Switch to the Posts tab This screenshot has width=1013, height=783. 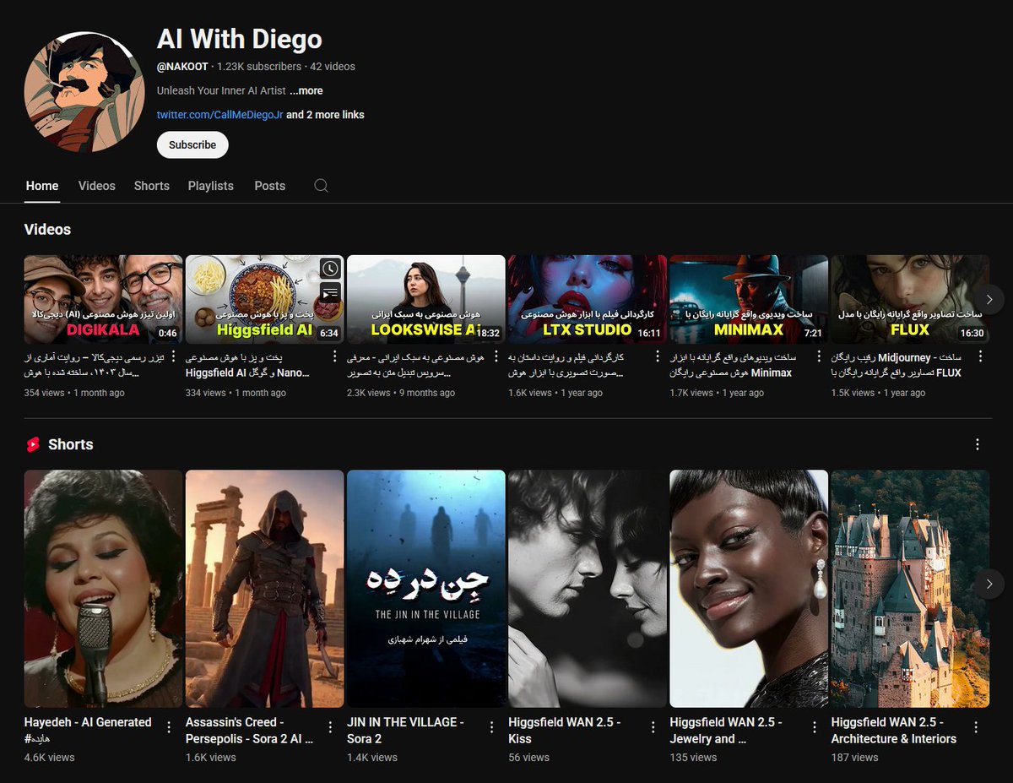(x=270, y=186)
